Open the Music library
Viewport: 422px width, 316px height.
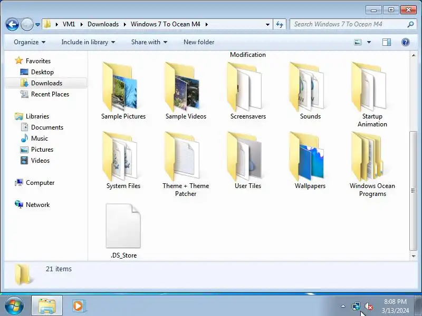tap(39, 139)
